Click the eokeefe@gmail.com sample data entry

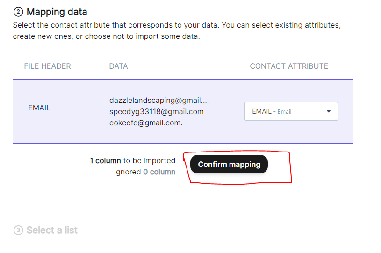tap(146, 123)
